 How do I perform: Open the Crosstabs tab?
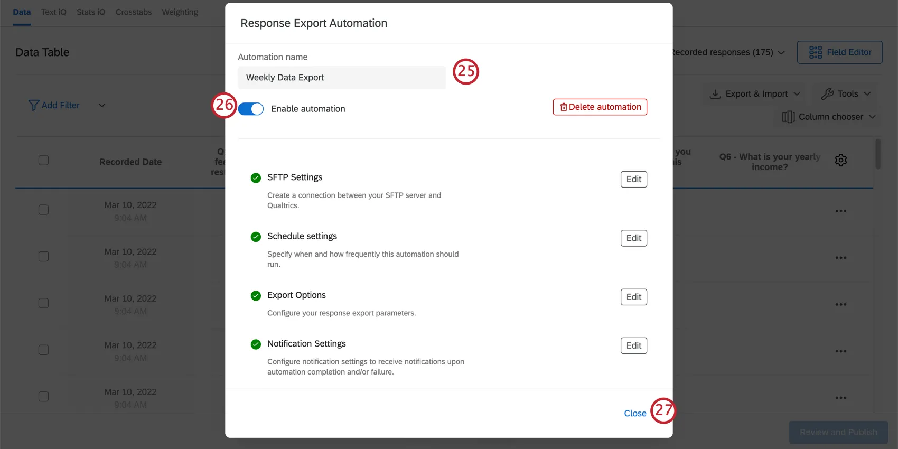tap(134, 12)
